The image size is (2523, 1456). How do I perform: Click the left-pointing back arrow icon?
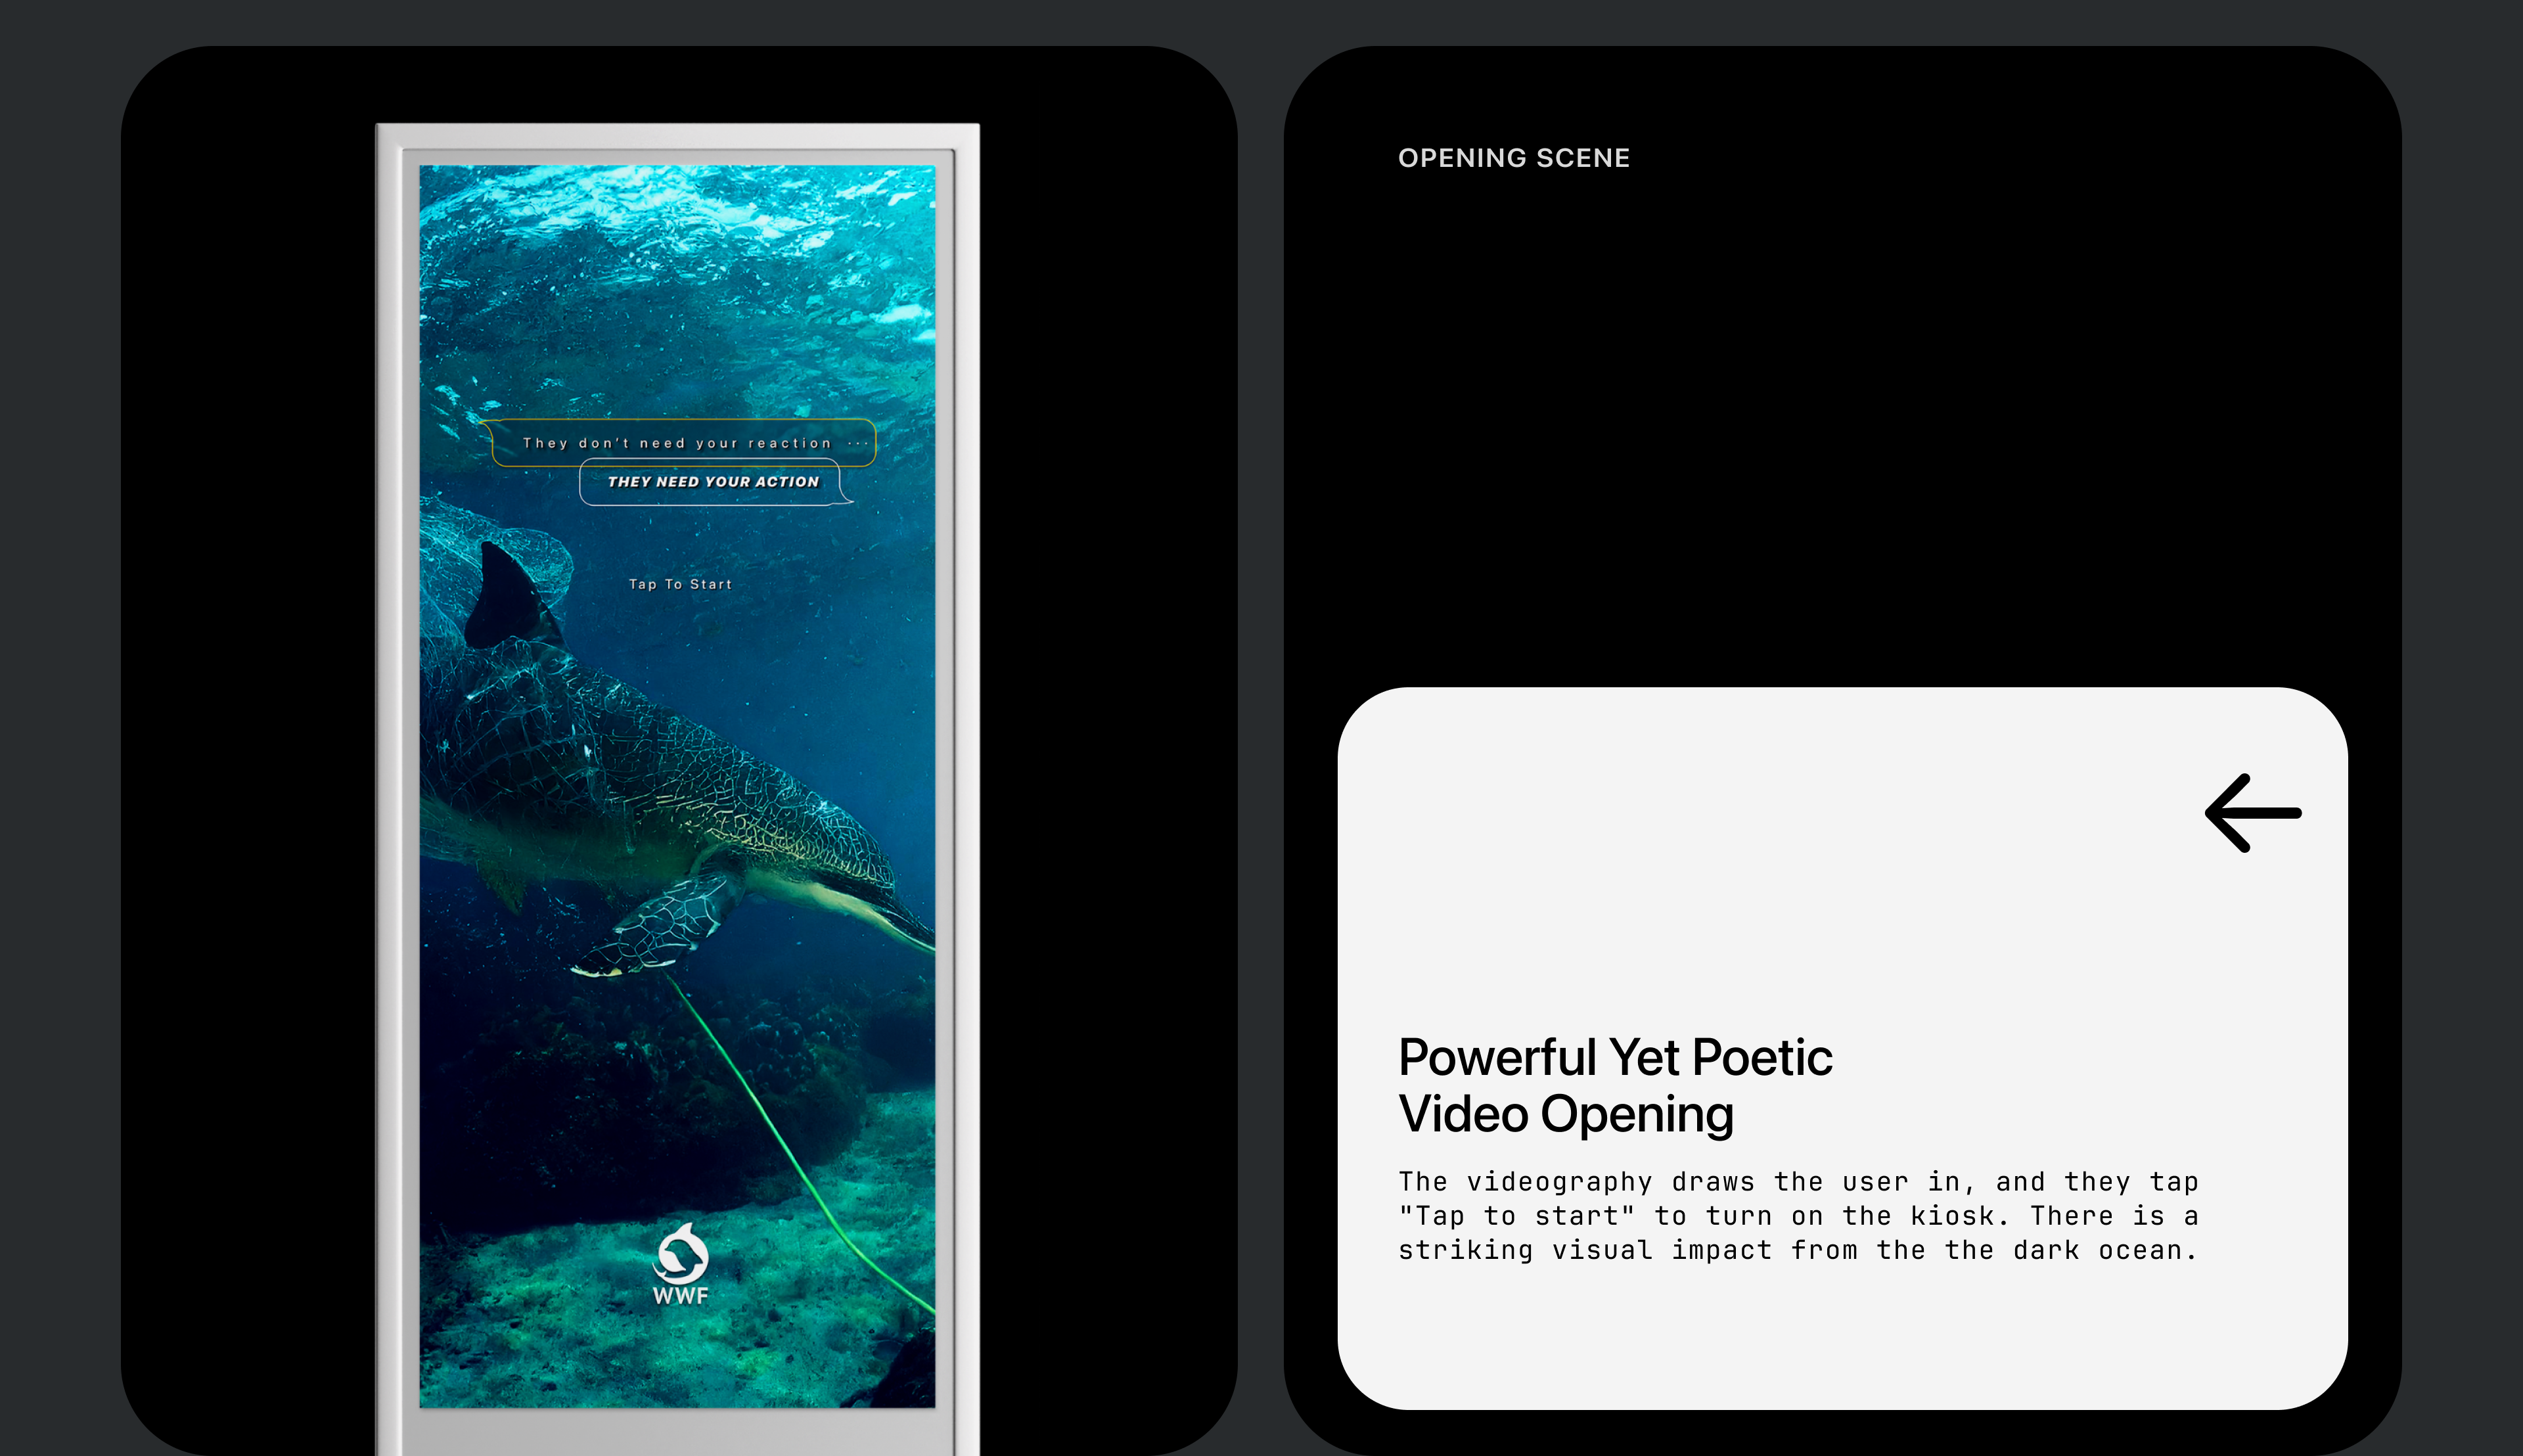click(x=2253, y=813)
